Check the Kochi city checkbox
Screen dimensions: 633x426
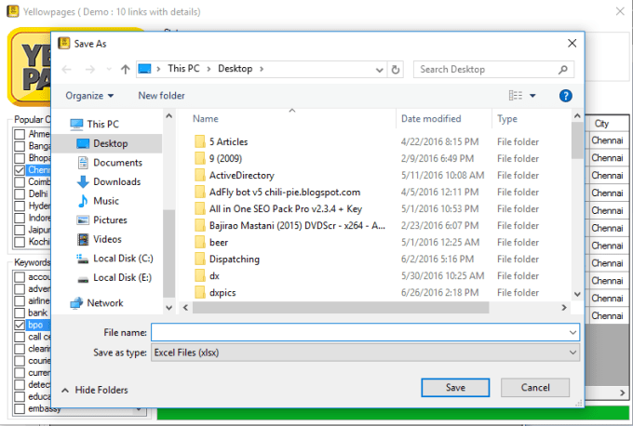[x=20, y=242]
